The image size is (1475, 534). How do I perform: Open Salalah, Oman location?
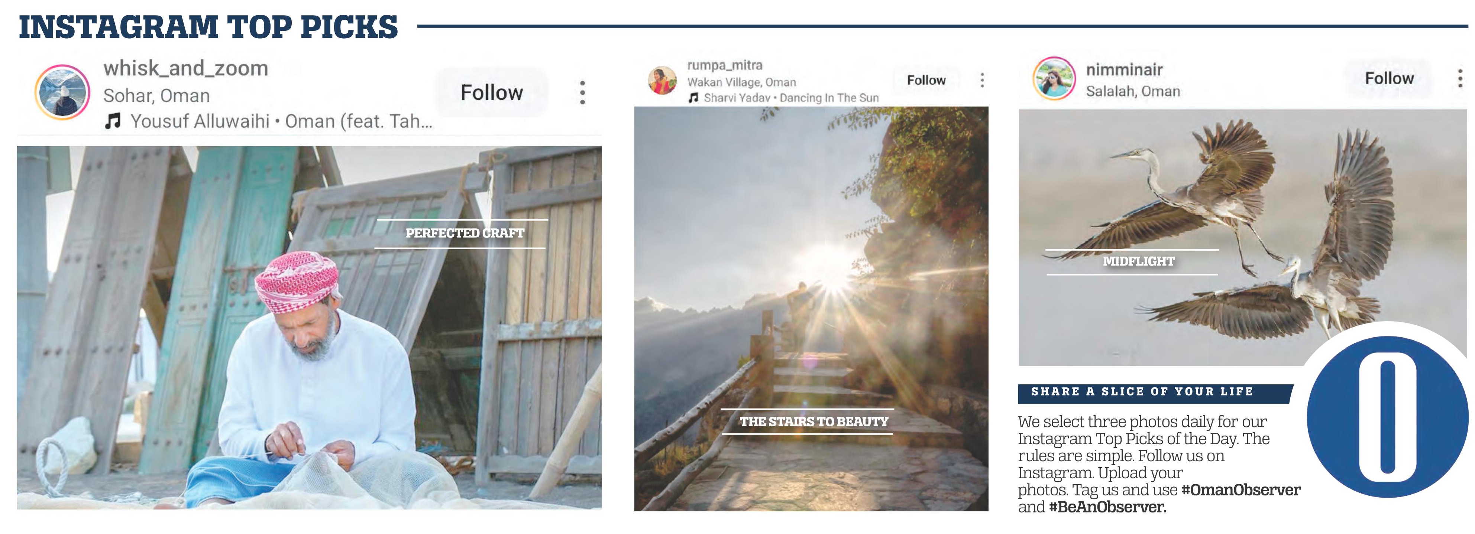[x=1133, y=92]
